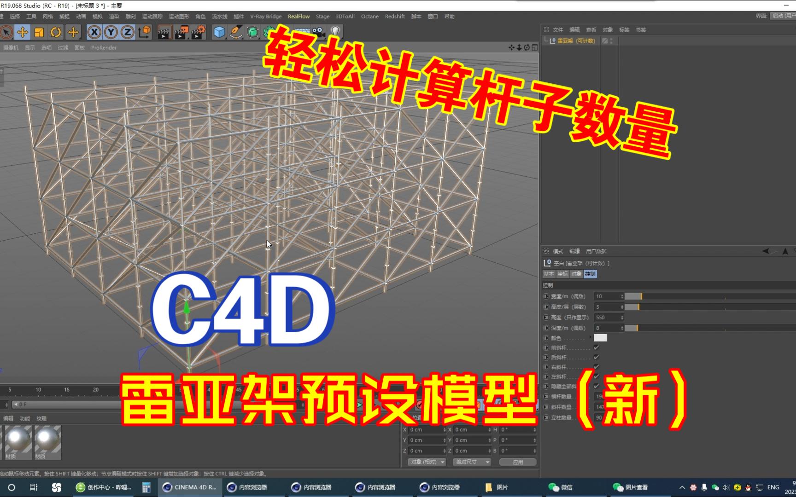Add a camera object from toolbar
Viewport: 796px width, 497px height.
pyautogui.click(x=318, y=32)
